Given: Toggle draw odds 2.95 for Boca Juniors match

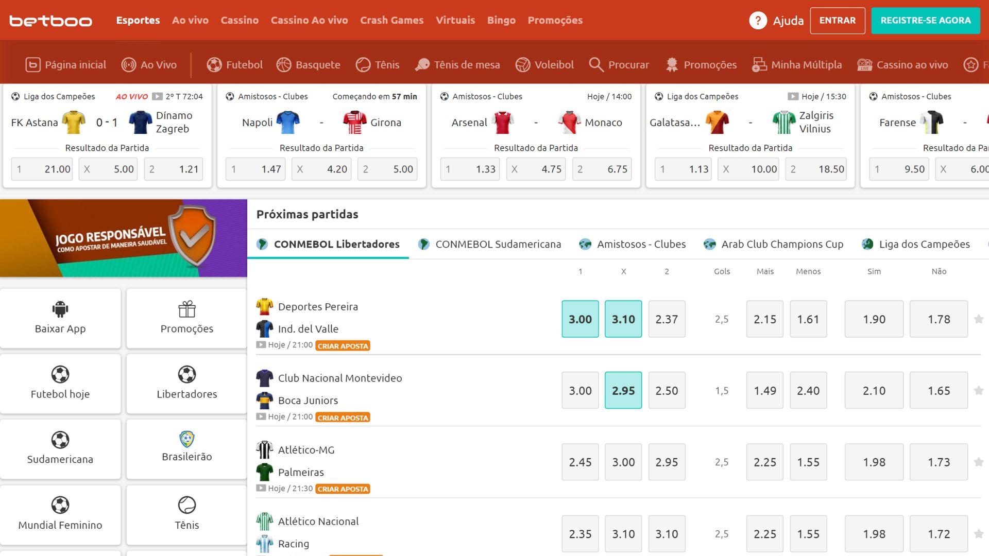Looking at the screenshot, I should point(623,391).
